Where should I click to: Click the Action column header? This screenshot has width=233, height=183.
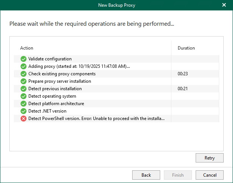[x=27, y=48]
